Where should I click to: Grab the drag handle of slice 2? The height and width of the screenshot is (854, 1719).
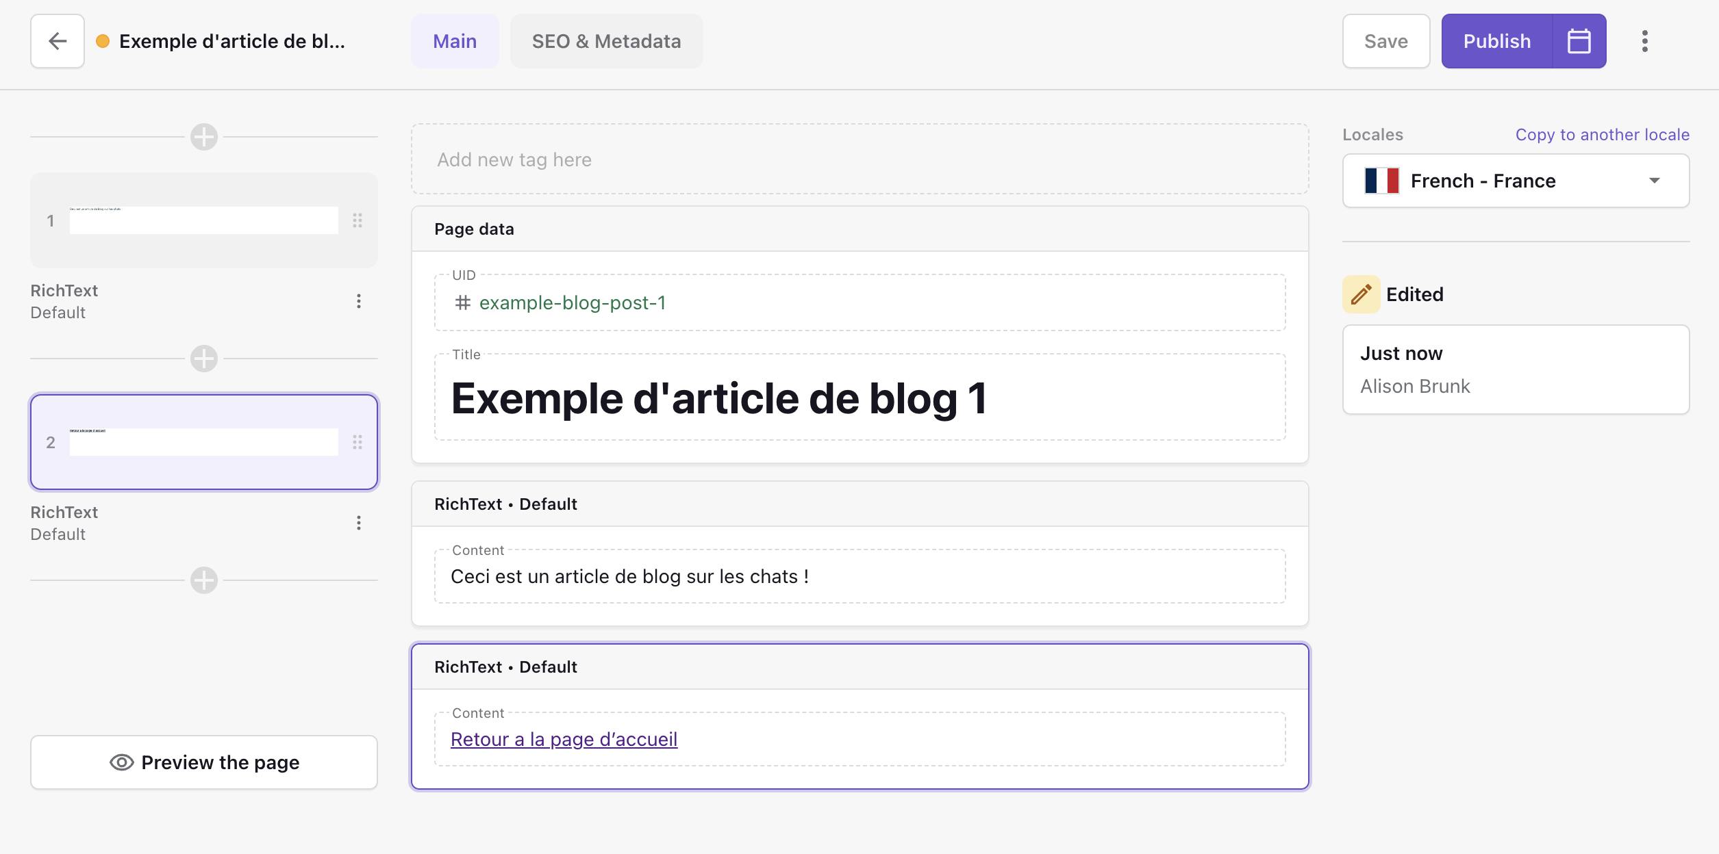coord(357,442)
